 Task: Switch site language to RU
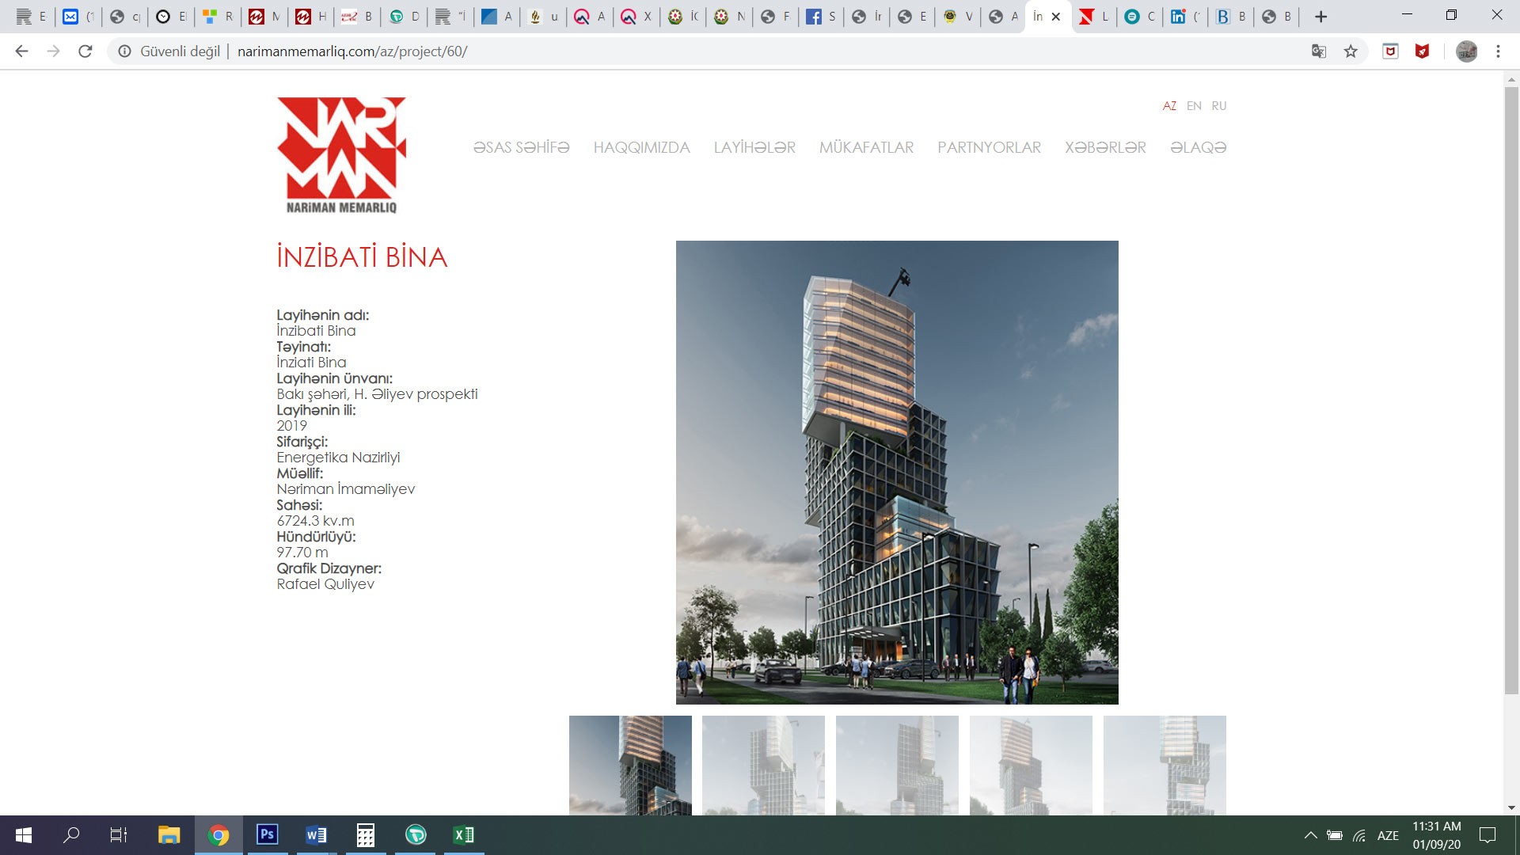point(1218,106)
